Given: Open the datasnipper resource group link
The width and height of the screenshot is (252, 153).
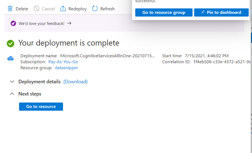Looking at the screenshot, I should 67,68.
